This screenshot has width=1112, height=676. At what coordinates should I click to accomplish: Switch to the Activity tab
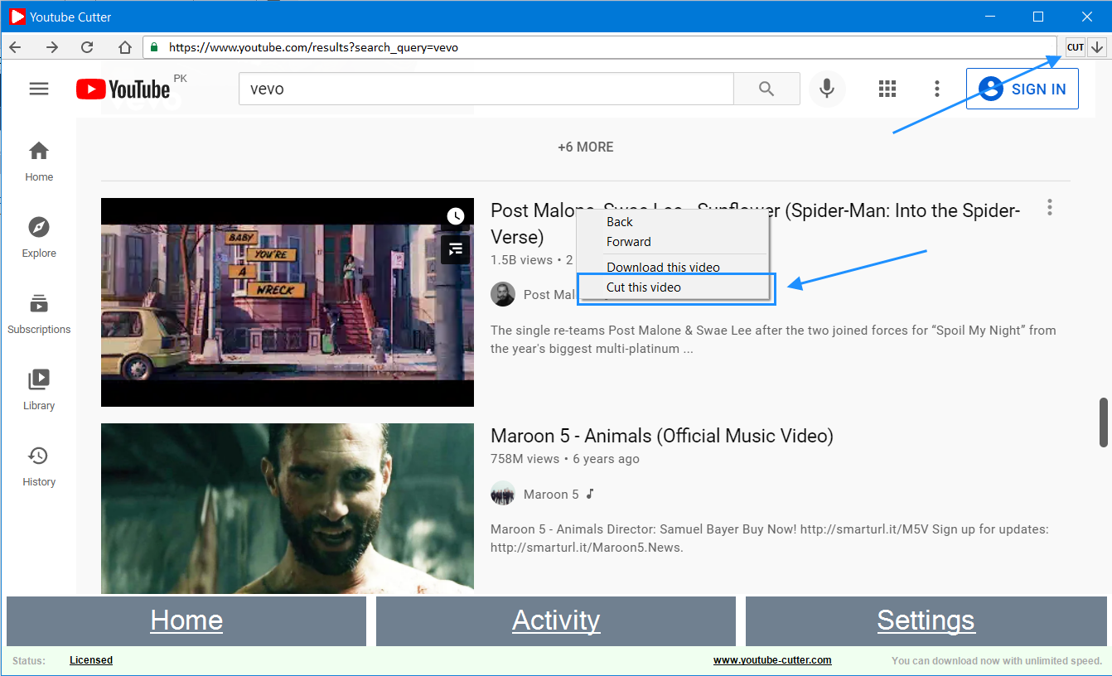tap(556, 620)
